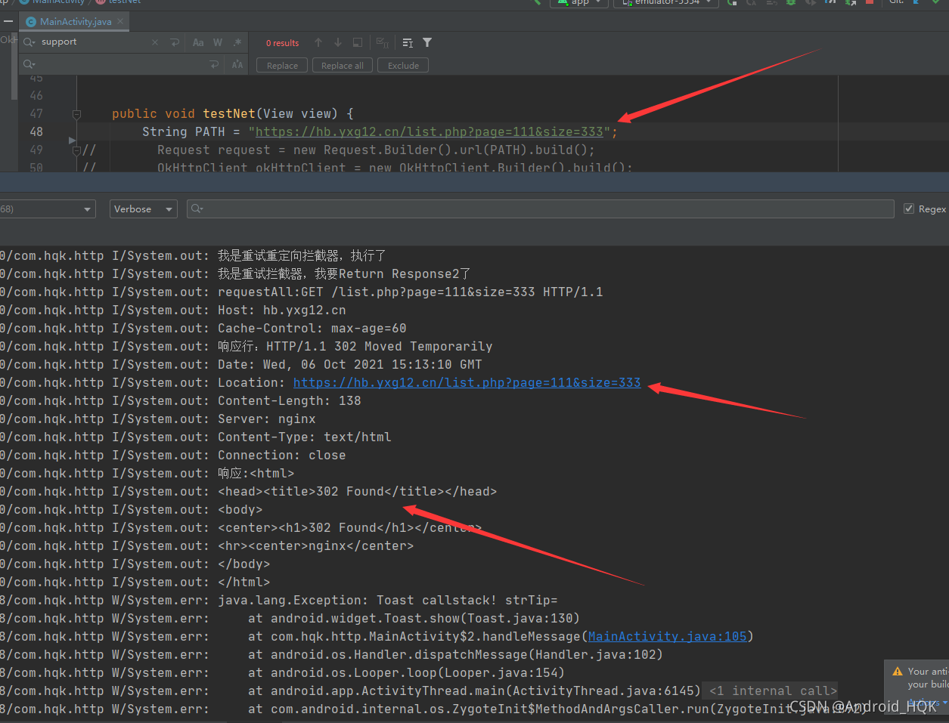949x723 pixels.
Task: Select all occurrences icon
Action: [x=383, y=42]
